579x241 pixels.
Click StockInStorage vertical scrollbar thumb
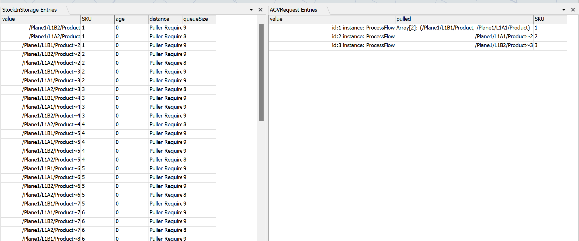(x=261, y=72)
